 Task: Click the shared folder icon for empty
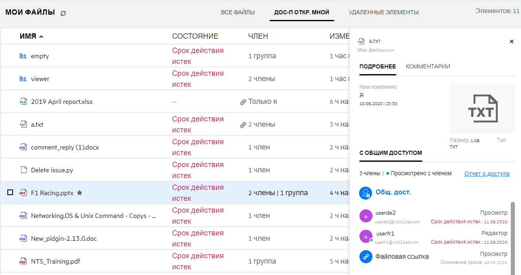click(23, 56)
